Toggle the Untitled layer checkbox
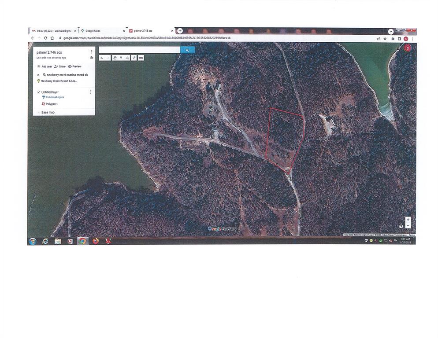Viewport: 438px width, 338px height. (x=38, y=92)
